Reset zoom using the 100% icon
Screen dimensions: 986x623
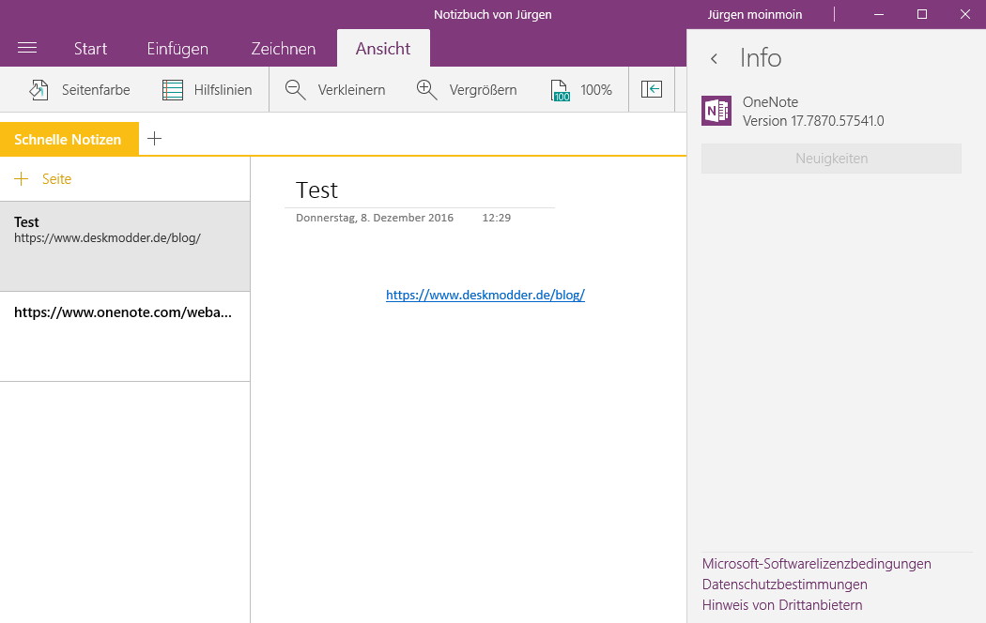point(581,90)
